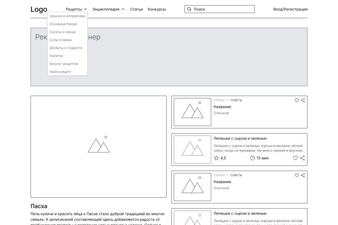The image size is (338, 225).
Task: Click the clock icon next to 15 мин
Action: (253, 158)
